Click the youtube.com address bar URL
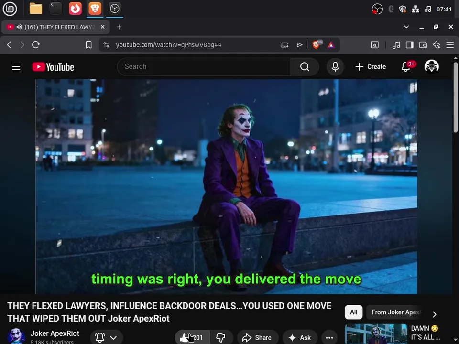 pos(168,45)
